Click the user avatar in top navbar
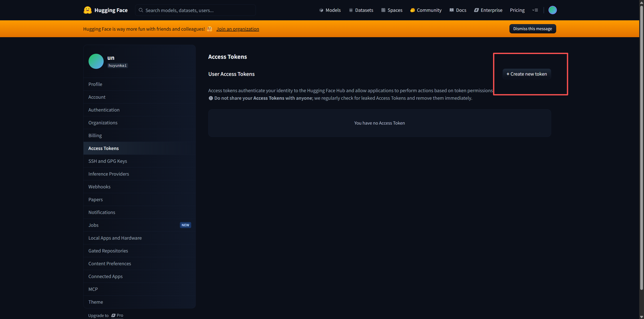The image size is (644, 319). coord(552,10)
